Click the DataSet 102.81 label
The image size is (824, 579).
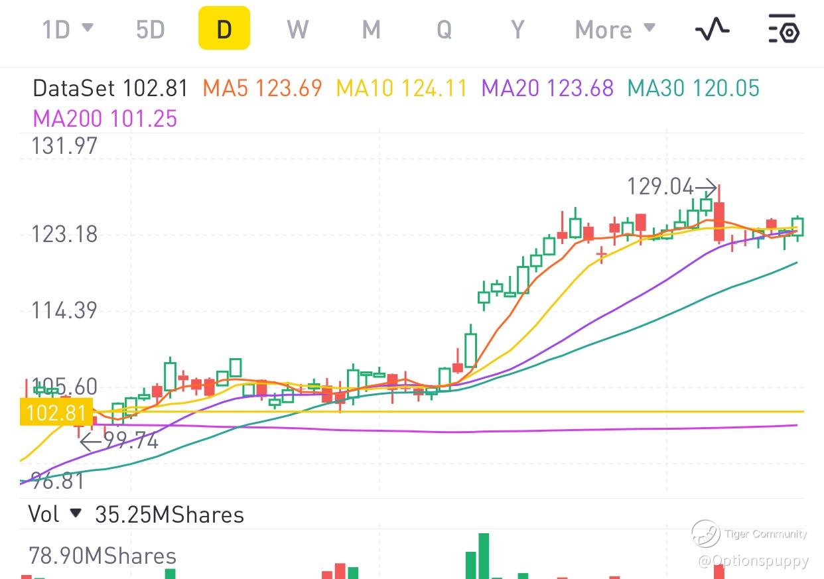click(x=110, y=88)
